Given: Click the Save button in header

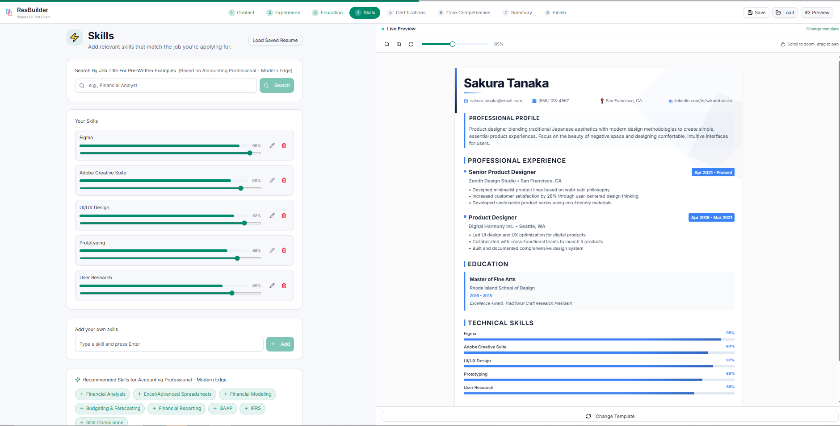Looking at the screenshot, I should click(756, 12).
